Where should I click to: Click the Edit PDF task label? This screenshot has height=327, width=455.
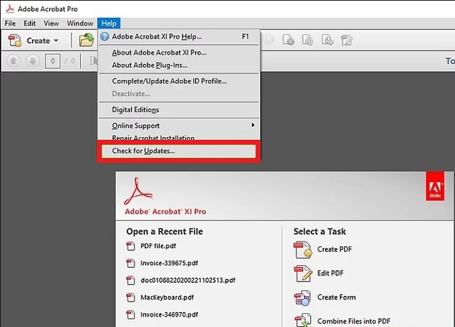(x=330, y=273)
